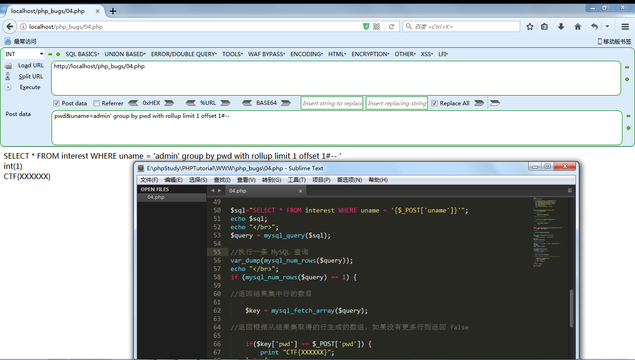The width and height of the screenshot is (635, 360).
Task: Go to Firefox home page icon
Action: (x=578, y=27)
